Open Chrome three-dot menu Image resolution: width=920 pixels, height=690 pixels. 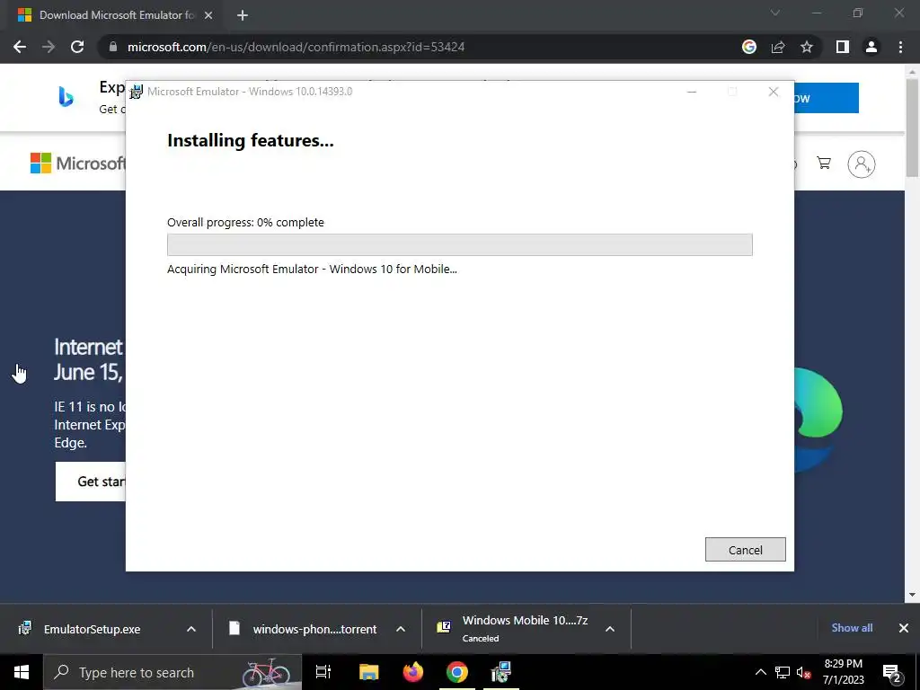(900, 47)
